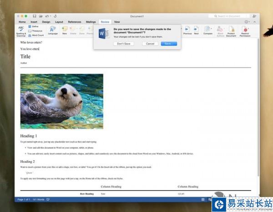Go to the Previous change
This screenshot has height=212, width=273.
pos(187,30)
